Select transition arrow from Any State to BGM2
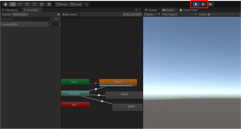This screenshot has width=241, height=129. 99,95
